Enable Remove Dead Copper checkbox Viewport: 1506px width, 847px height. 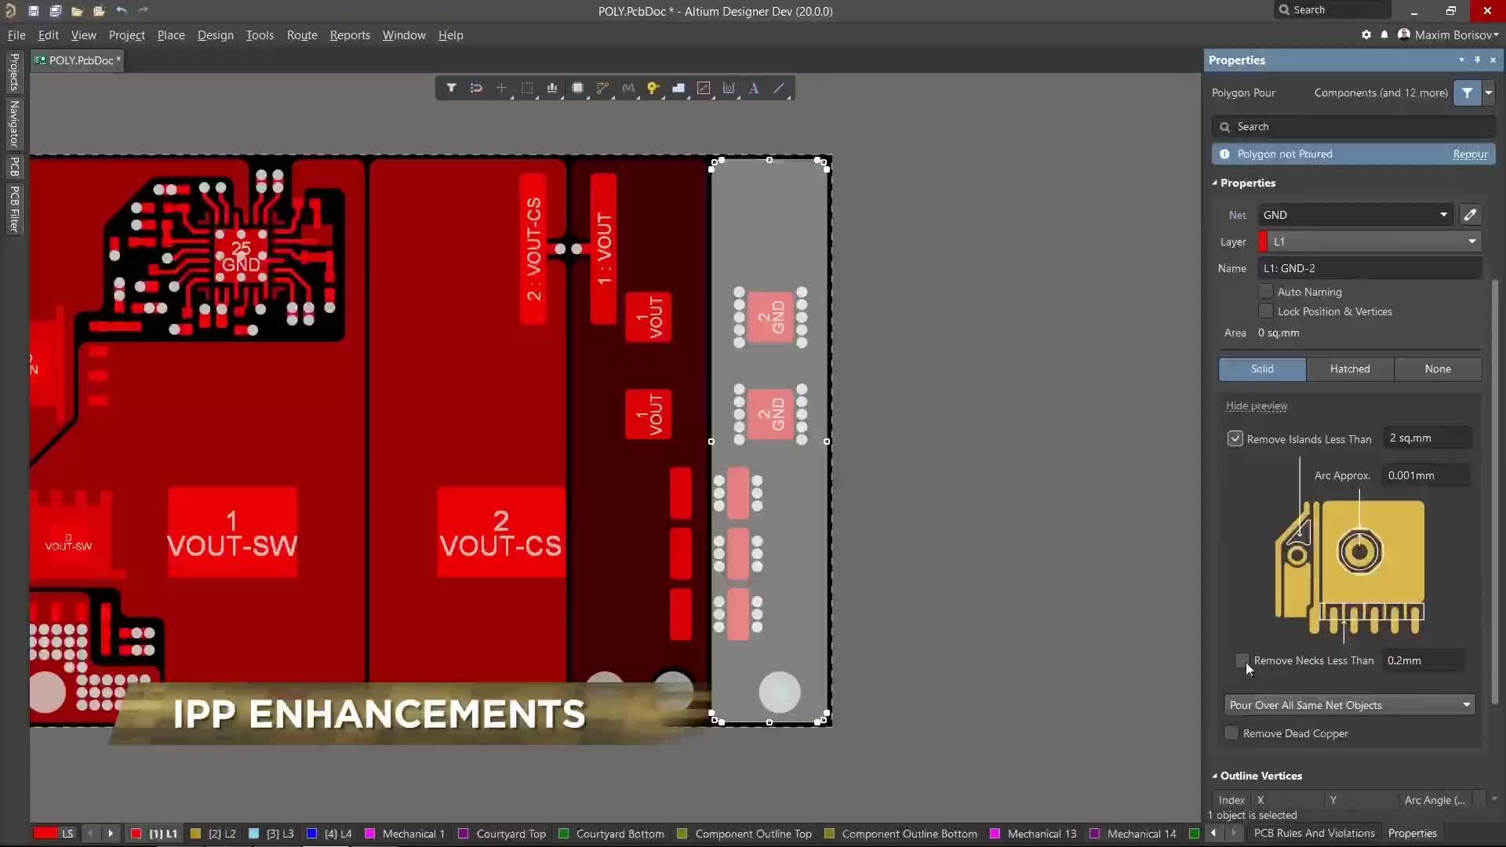pos(1232,733)
